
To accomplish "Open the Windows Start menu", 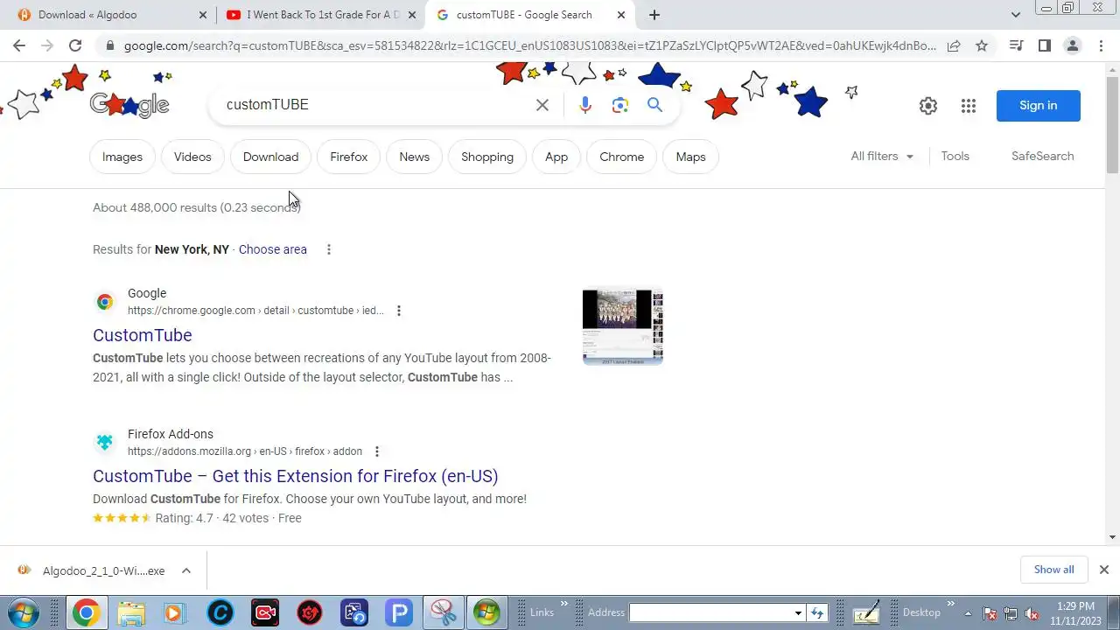I will (x=24, y=612).
